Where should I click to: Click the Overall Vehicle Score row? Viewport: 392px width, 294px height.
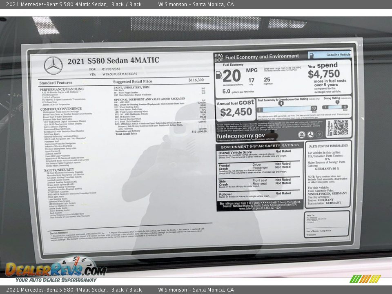[x=259, y=154]
